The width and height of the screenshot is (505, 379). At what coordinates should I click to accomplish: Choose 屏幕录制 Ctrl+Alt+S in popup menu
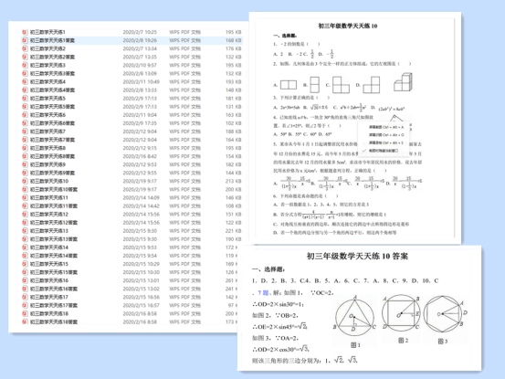pos(386,142)
